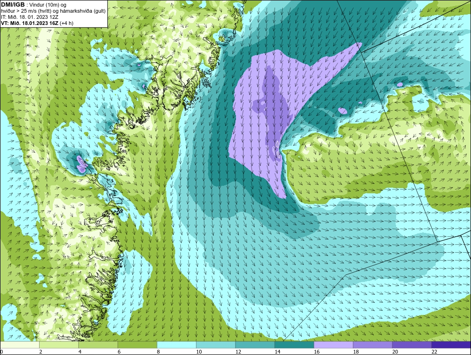Click the legend scale label "14"

[277, 352]
